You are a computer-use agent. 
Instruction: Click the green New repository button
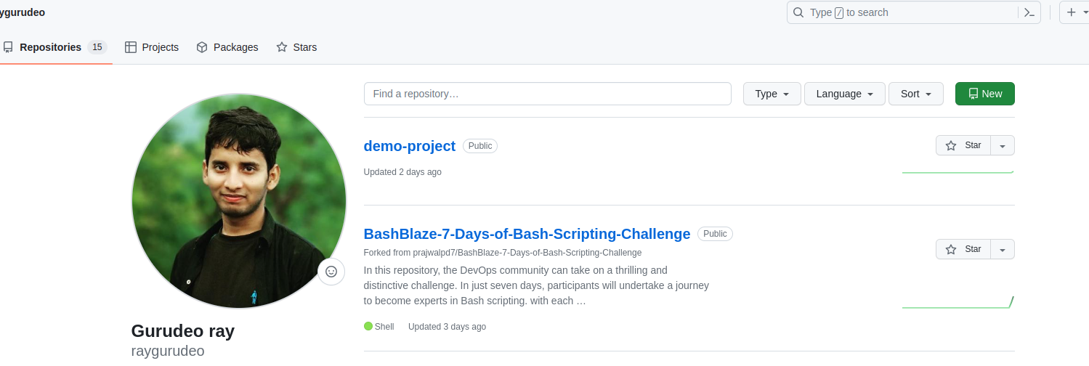[x=985, y=94]
